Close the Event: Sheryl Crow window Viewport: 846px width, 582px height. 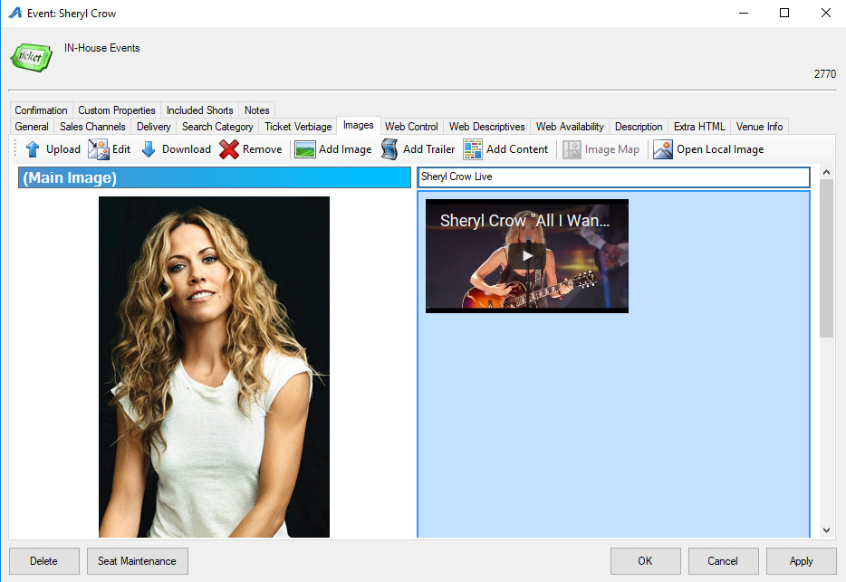pos(825,13)
